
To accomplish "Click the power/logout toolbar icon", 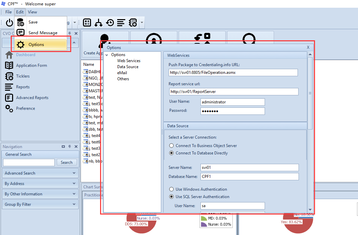I will coord(9,22).
